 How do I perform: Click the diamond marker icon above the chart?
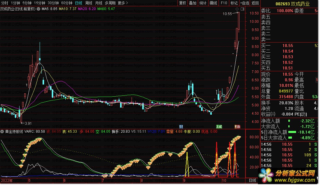[x=237, y=9]
